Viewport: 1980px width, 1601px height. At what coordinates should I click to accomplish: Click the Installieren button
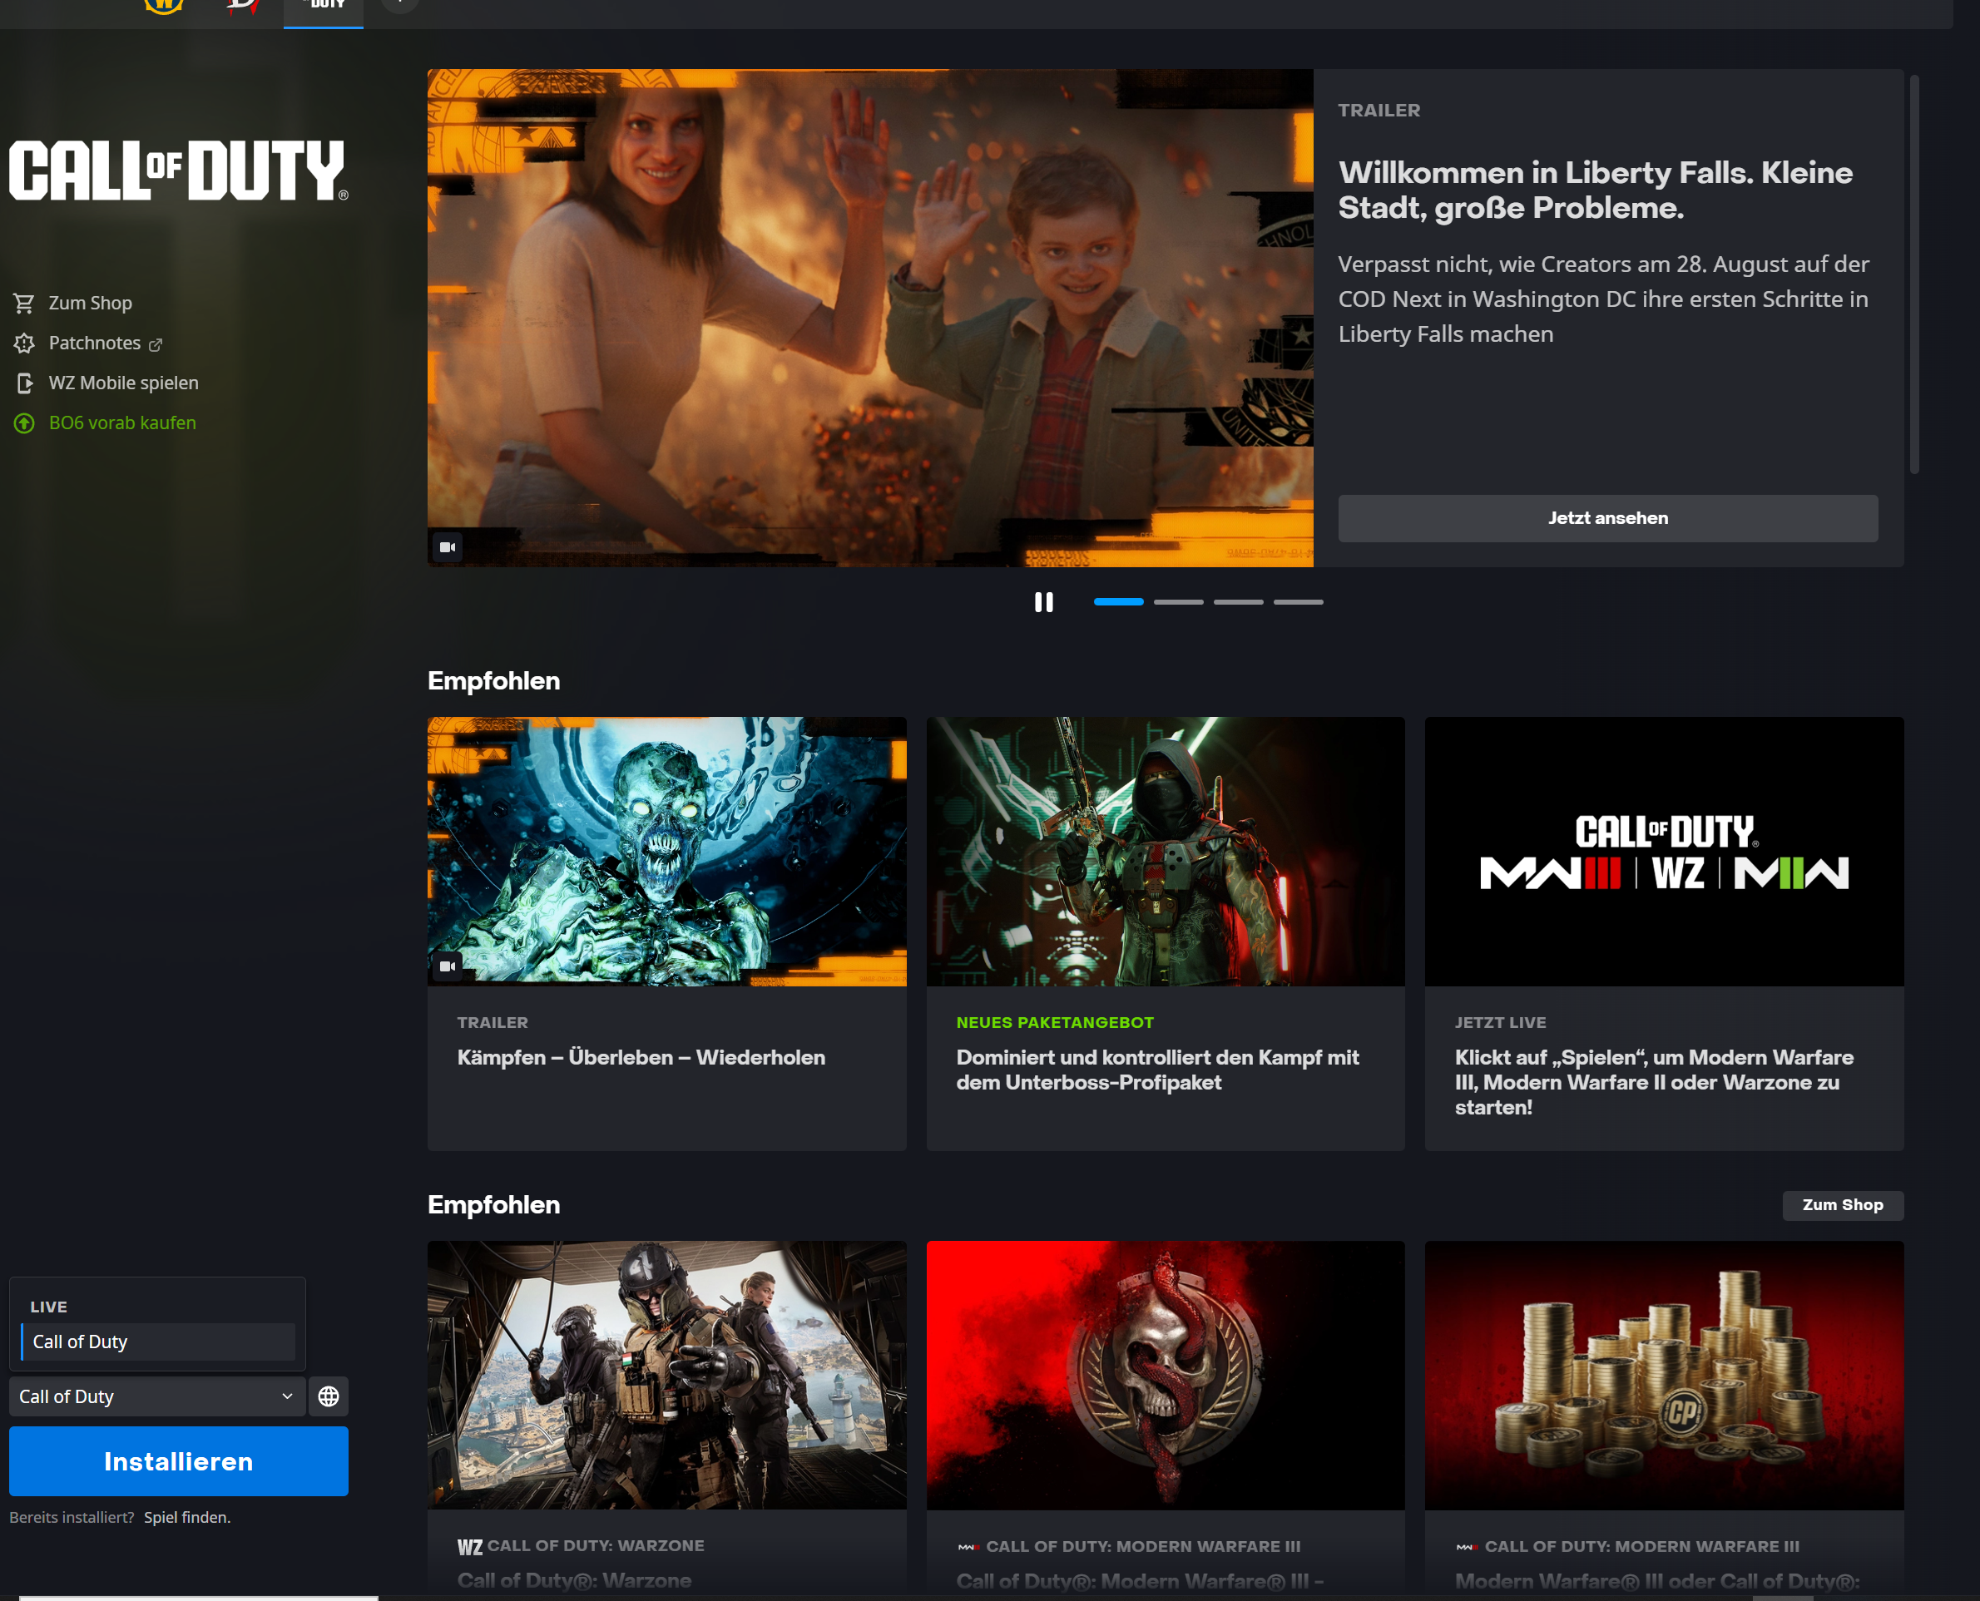(x=178, y=1460)
